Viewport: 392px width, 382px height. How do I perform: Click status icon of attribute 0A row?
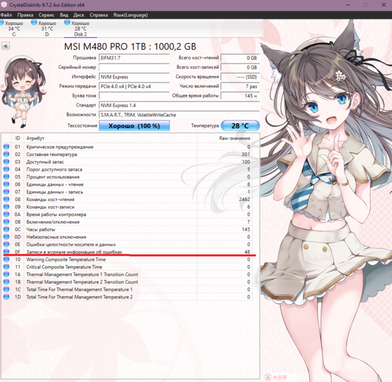pos(7,214)
